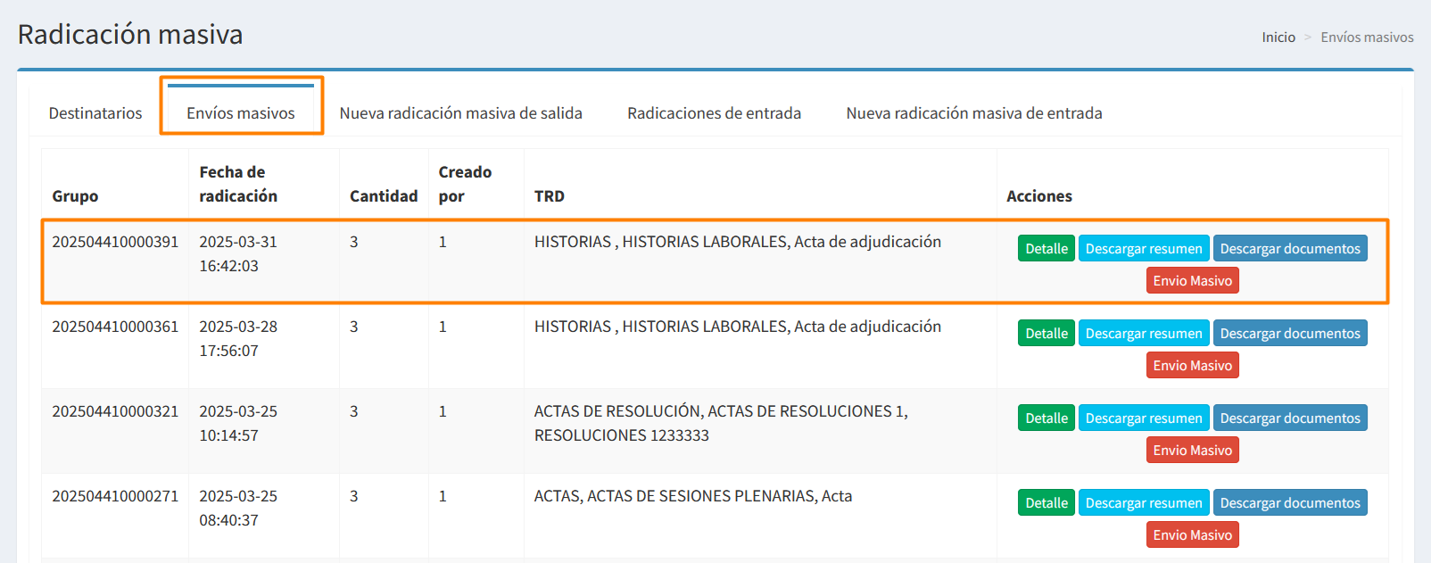Descargar documentos for group 202504410000361
This screenshot has width=1431, height=563.
(1290, 334)
